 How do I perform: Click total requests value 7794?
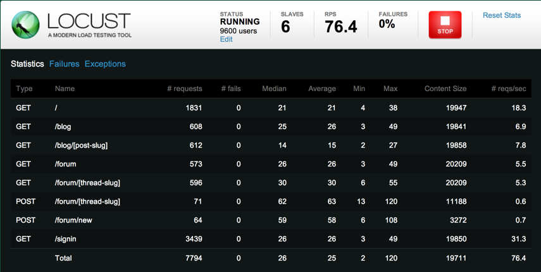(x=193, y=258)
